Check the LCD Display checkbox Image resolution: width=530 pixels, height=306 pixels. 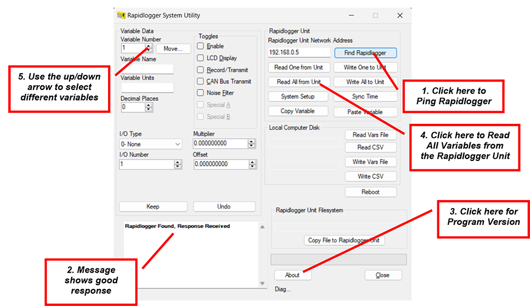pyautogui.click(x=200, y=58)
